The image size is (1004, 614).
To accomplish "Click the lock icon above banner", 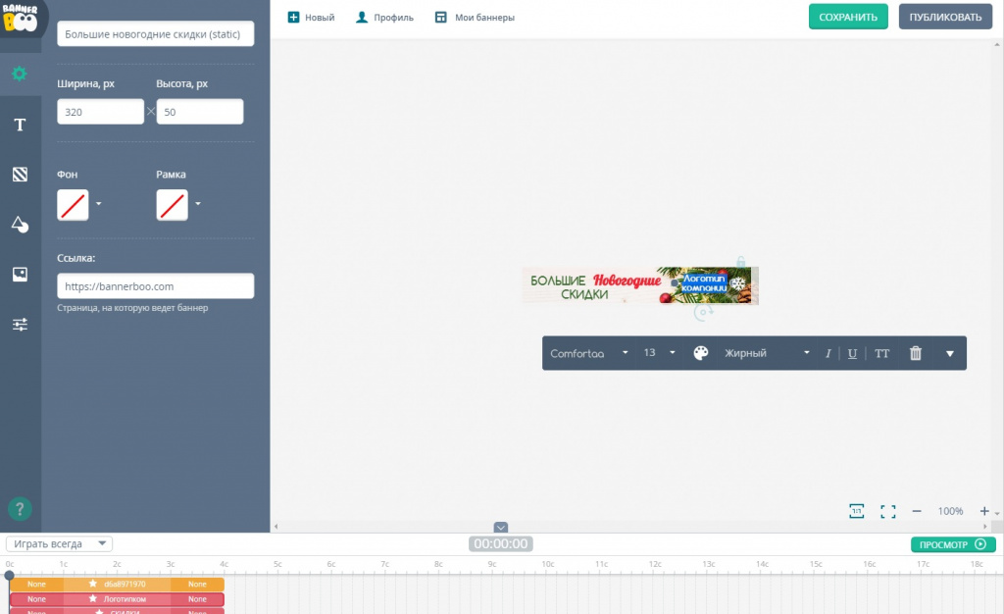I will pos(741,261).
